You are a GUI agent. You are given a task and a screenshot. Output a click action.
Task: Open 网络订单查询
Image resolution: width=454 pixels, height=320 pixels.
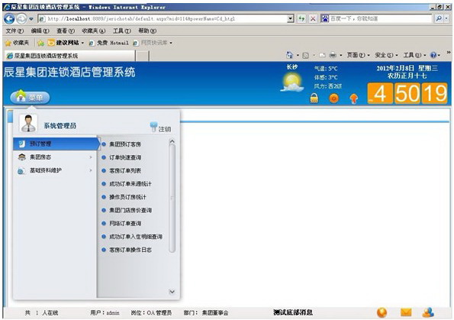[x=125, y=224]
